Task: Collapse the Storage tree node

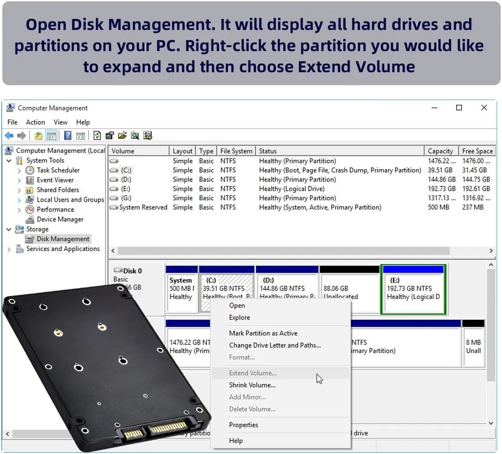Action: point(9,229)
